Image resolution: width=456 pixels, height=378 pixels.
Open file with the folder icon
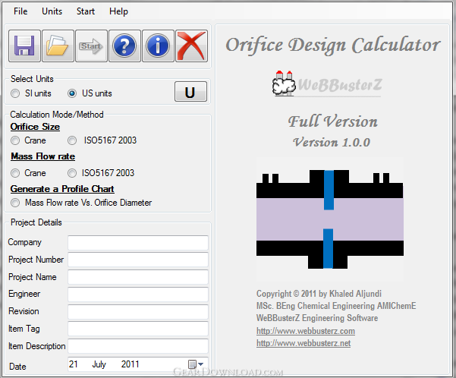pyautogui.click(x=58, y=46)
